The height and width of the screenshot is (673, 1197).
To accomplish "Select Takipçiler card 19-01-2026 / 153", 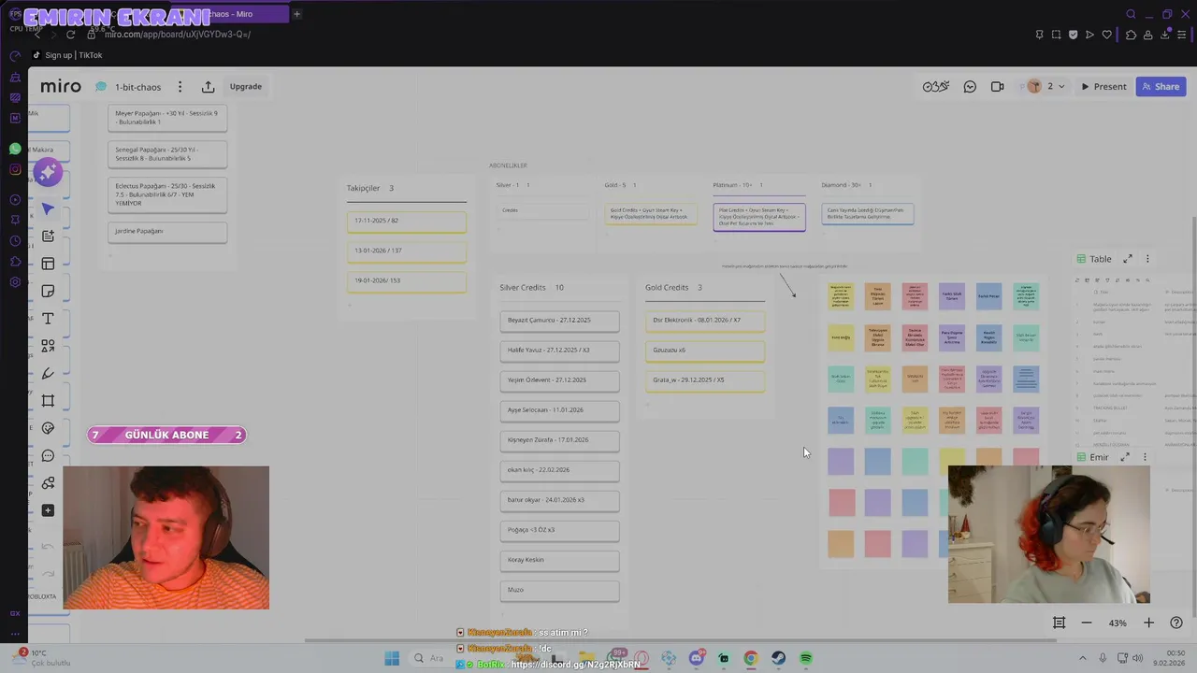I will pos(407,281).
